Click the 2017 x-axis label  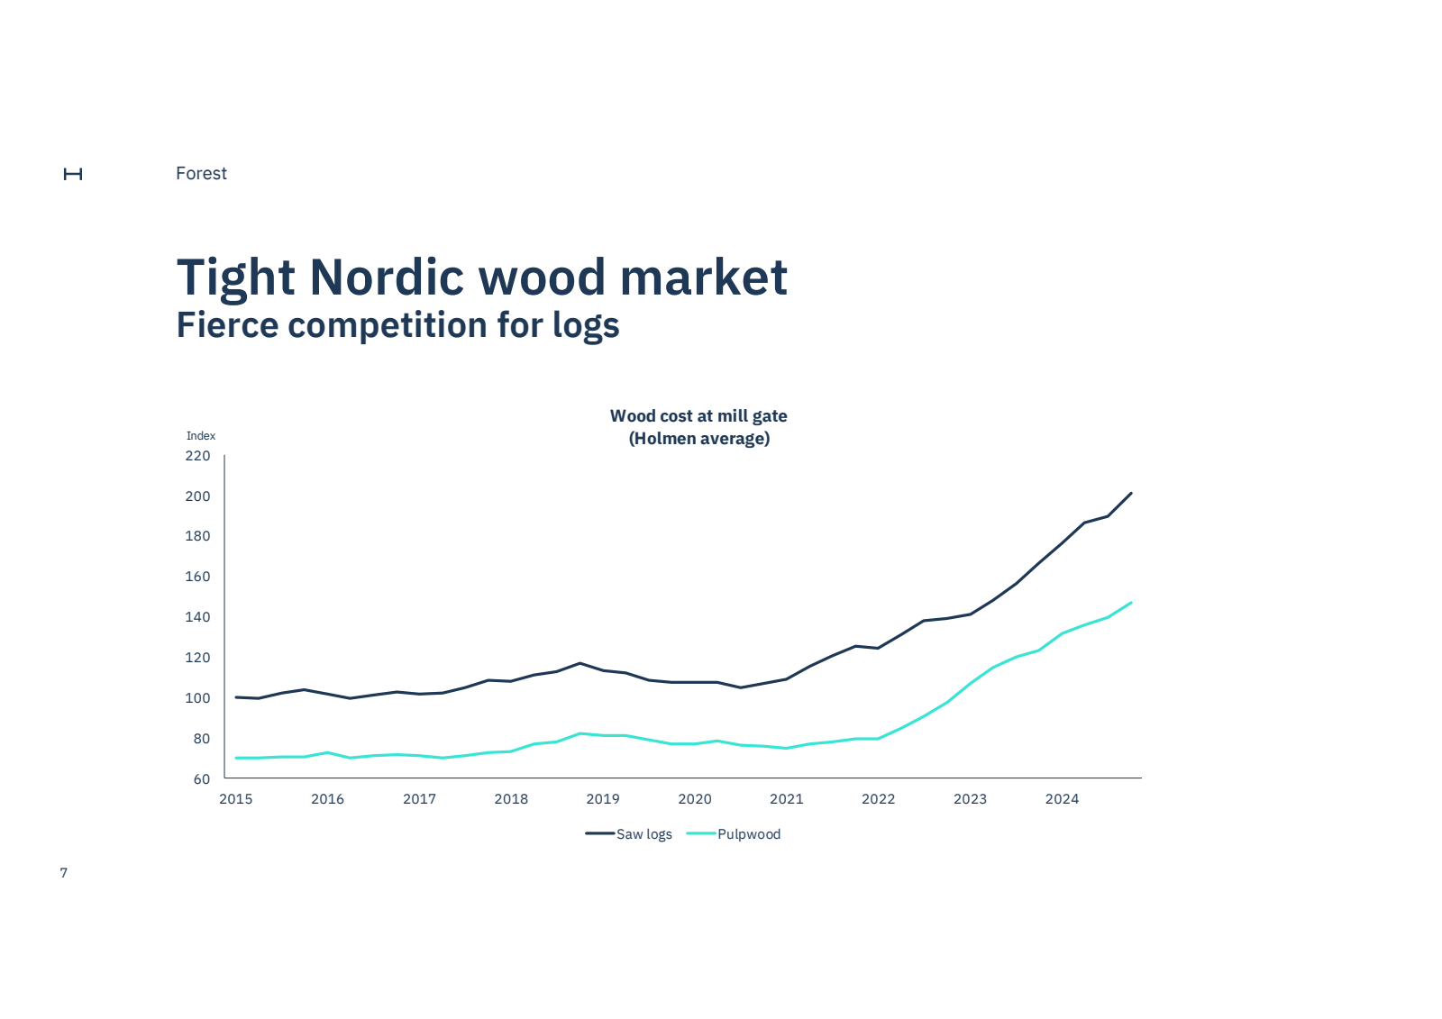pos(420,799)
